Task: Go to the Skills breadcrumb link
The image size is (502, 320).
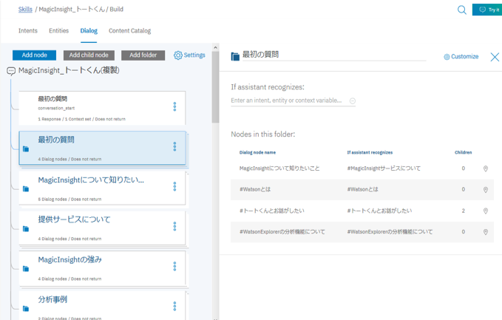Action: [x=25, y=10]
